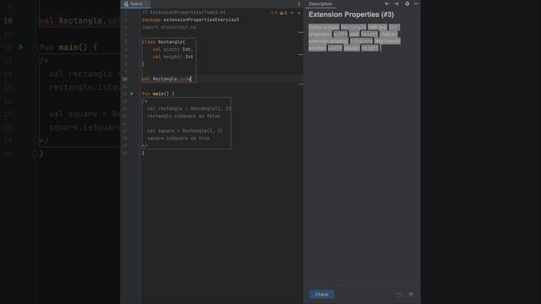Click the 'fun main() {' line in center editor

pos(158,94)
